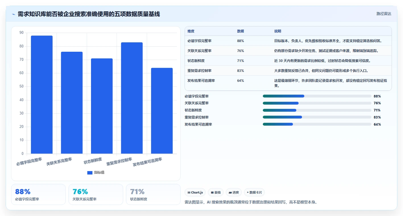Click the 维度 column header
The height and width of the screenshot is (216, 403).
tap(191, 31)
